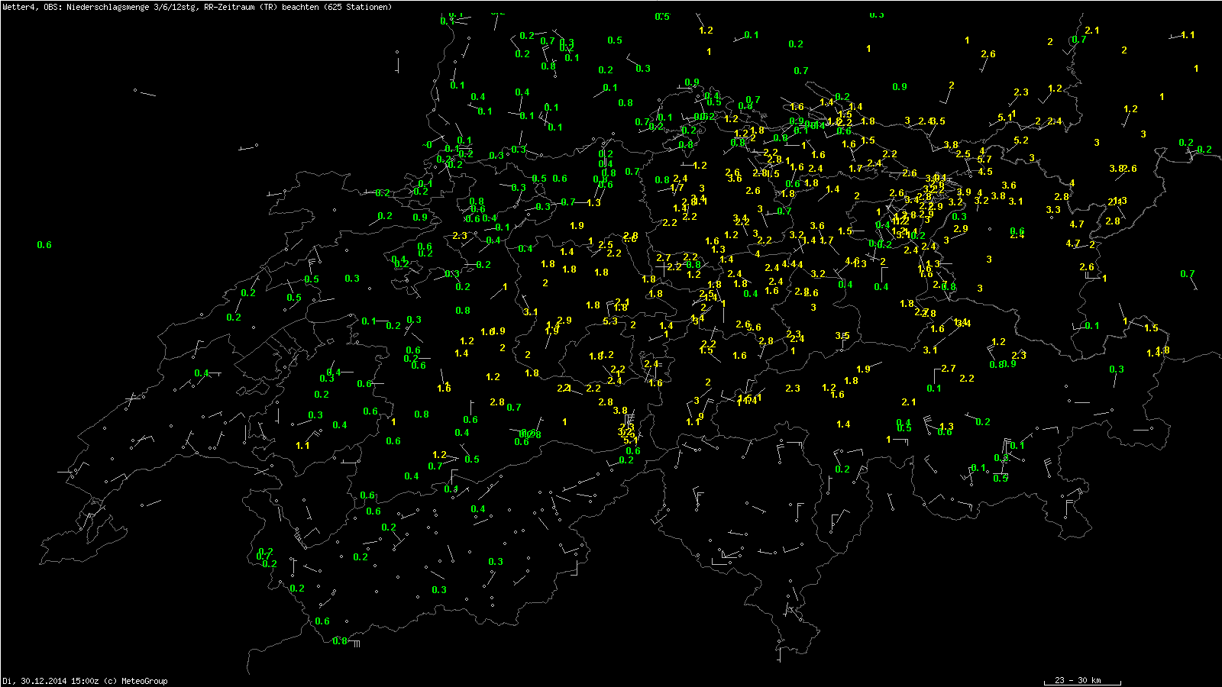Select the station value 5.3
1222x687 pixels.
click(610, 321)
